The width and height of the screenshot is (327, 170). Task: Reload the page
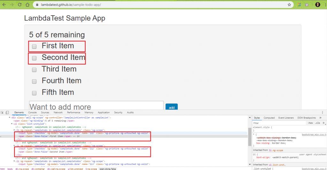19,4
